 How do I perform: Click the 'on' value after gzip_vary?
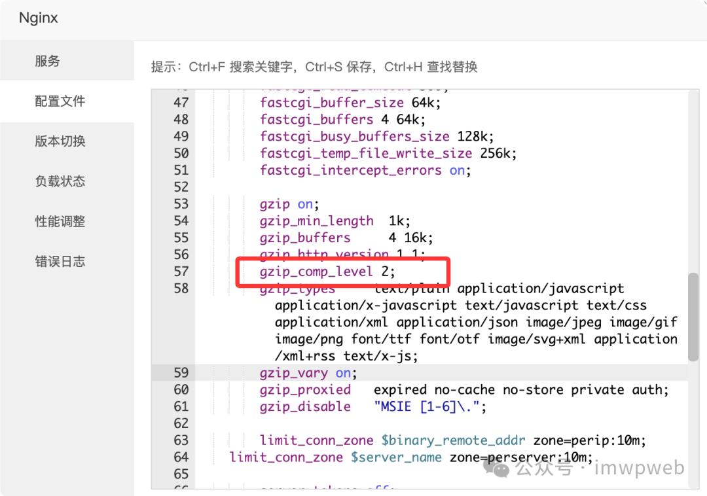point(343,373)
